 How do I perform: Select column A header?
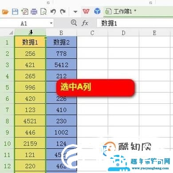(30, 32)
